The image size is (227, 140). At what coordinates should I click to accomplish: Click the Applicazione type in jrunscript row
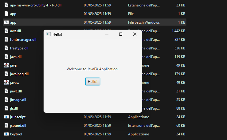[x=139, y=117]
